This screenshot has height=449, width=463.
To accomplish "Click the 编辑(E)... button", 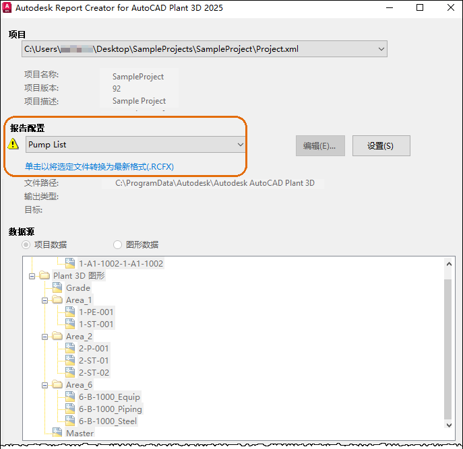I will pyautogui.click(x=320, y=145).
